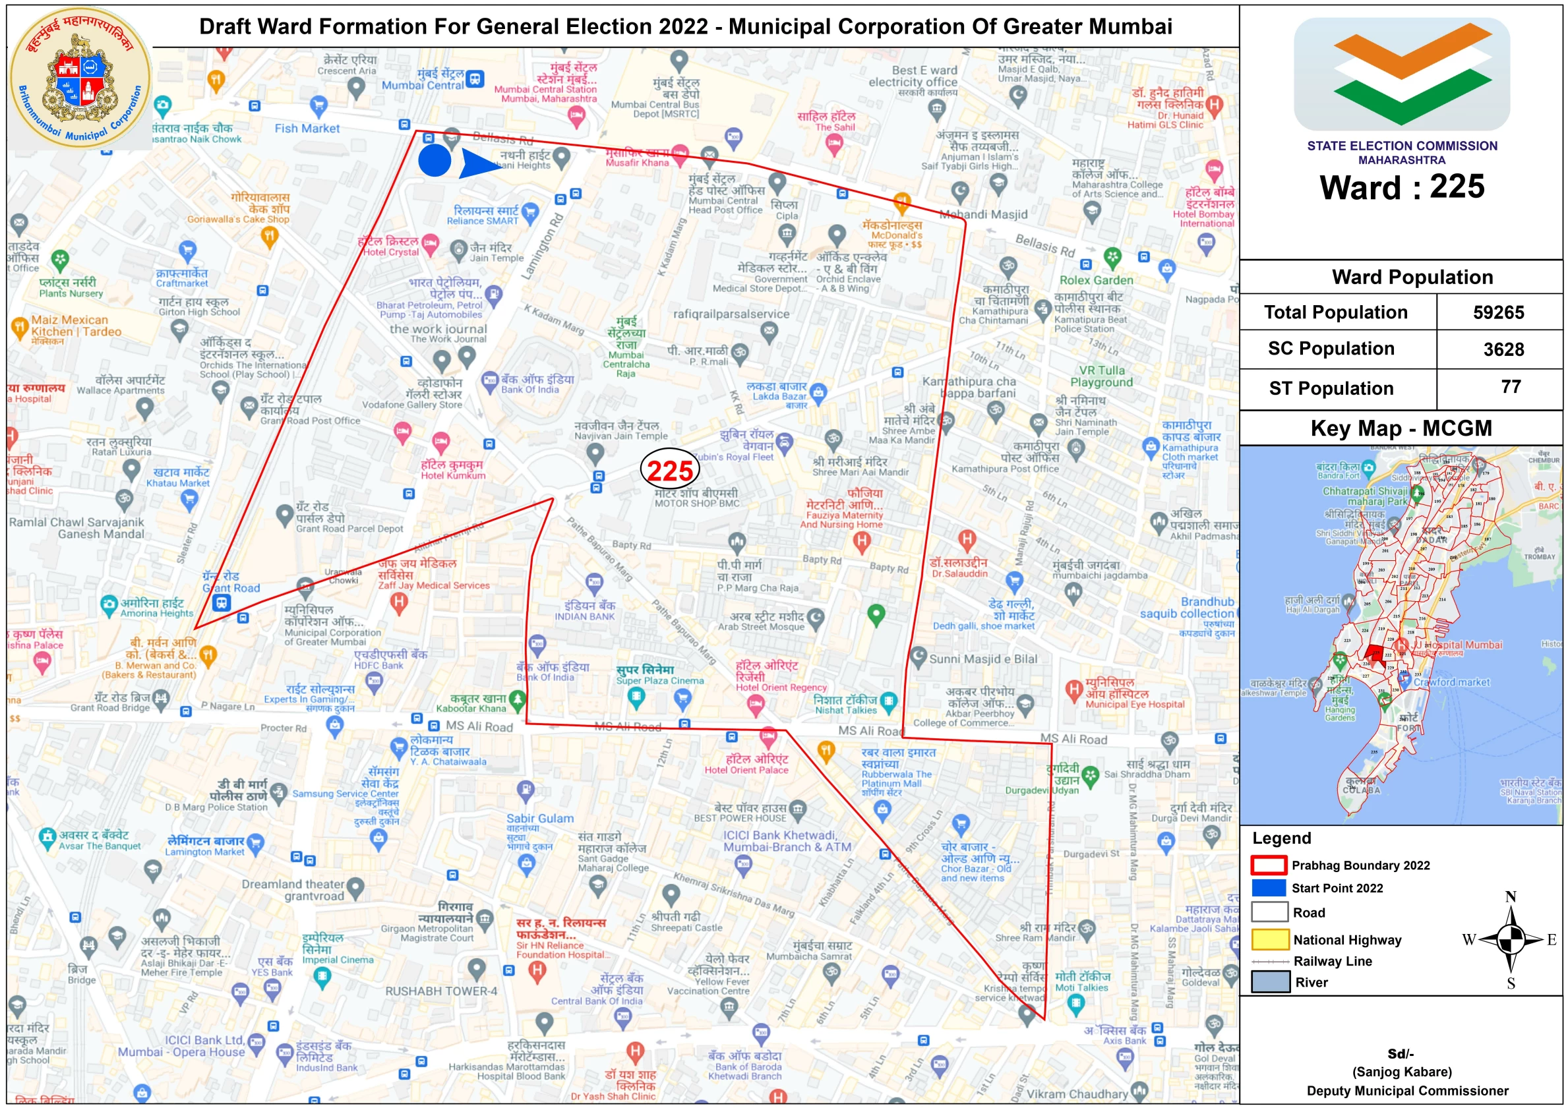Click the Hotel Kumkum lodging pin
Image resolution: width=1568 pixels, height=1108 pixels.
pyautogui.click(x=441, y=440)
